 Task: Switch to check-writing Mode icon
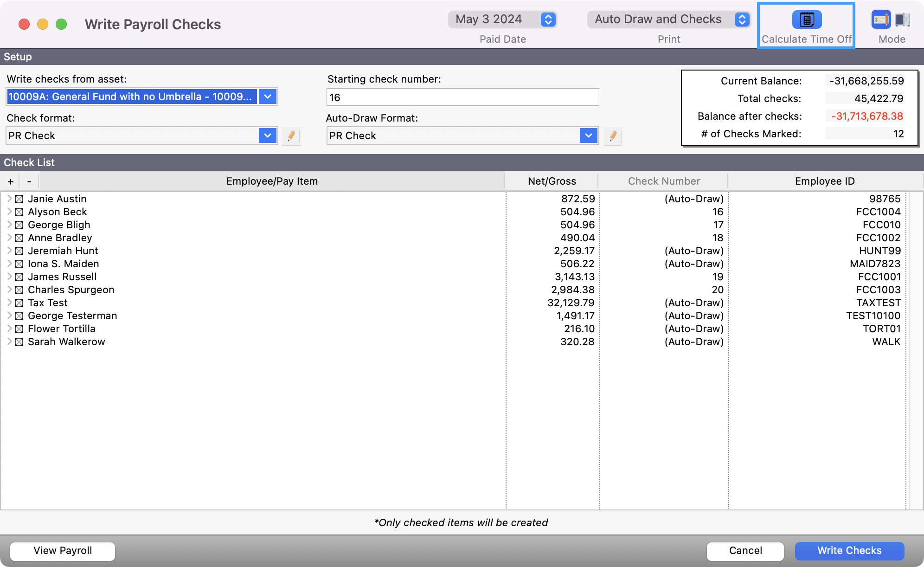pos(880,20)
